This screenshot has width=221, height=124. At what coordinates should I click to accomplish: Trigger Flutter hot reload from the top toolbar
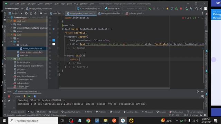167,9
